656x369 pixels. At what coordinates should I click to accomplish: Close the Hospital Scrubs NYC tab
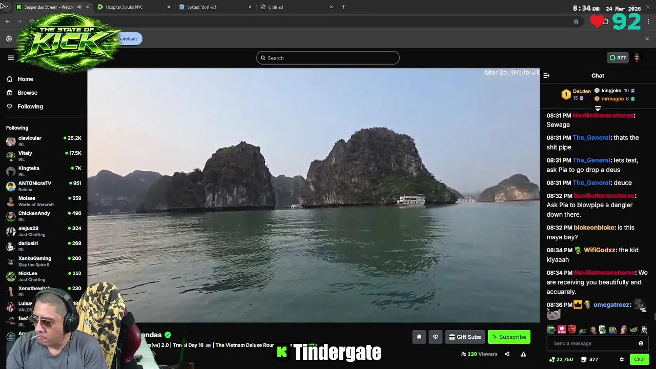click(169, 7)
